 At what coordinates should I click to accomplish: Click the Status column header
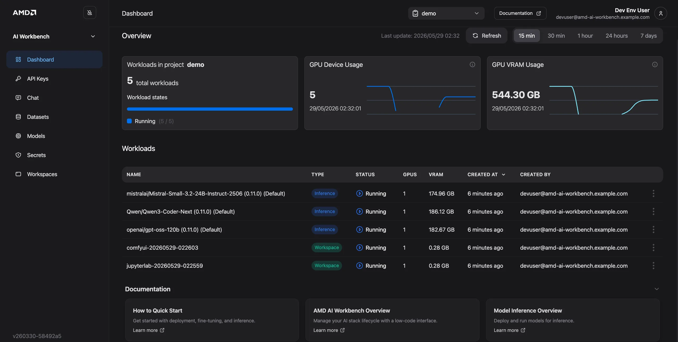pyautogui.click(x=365, y=174)
